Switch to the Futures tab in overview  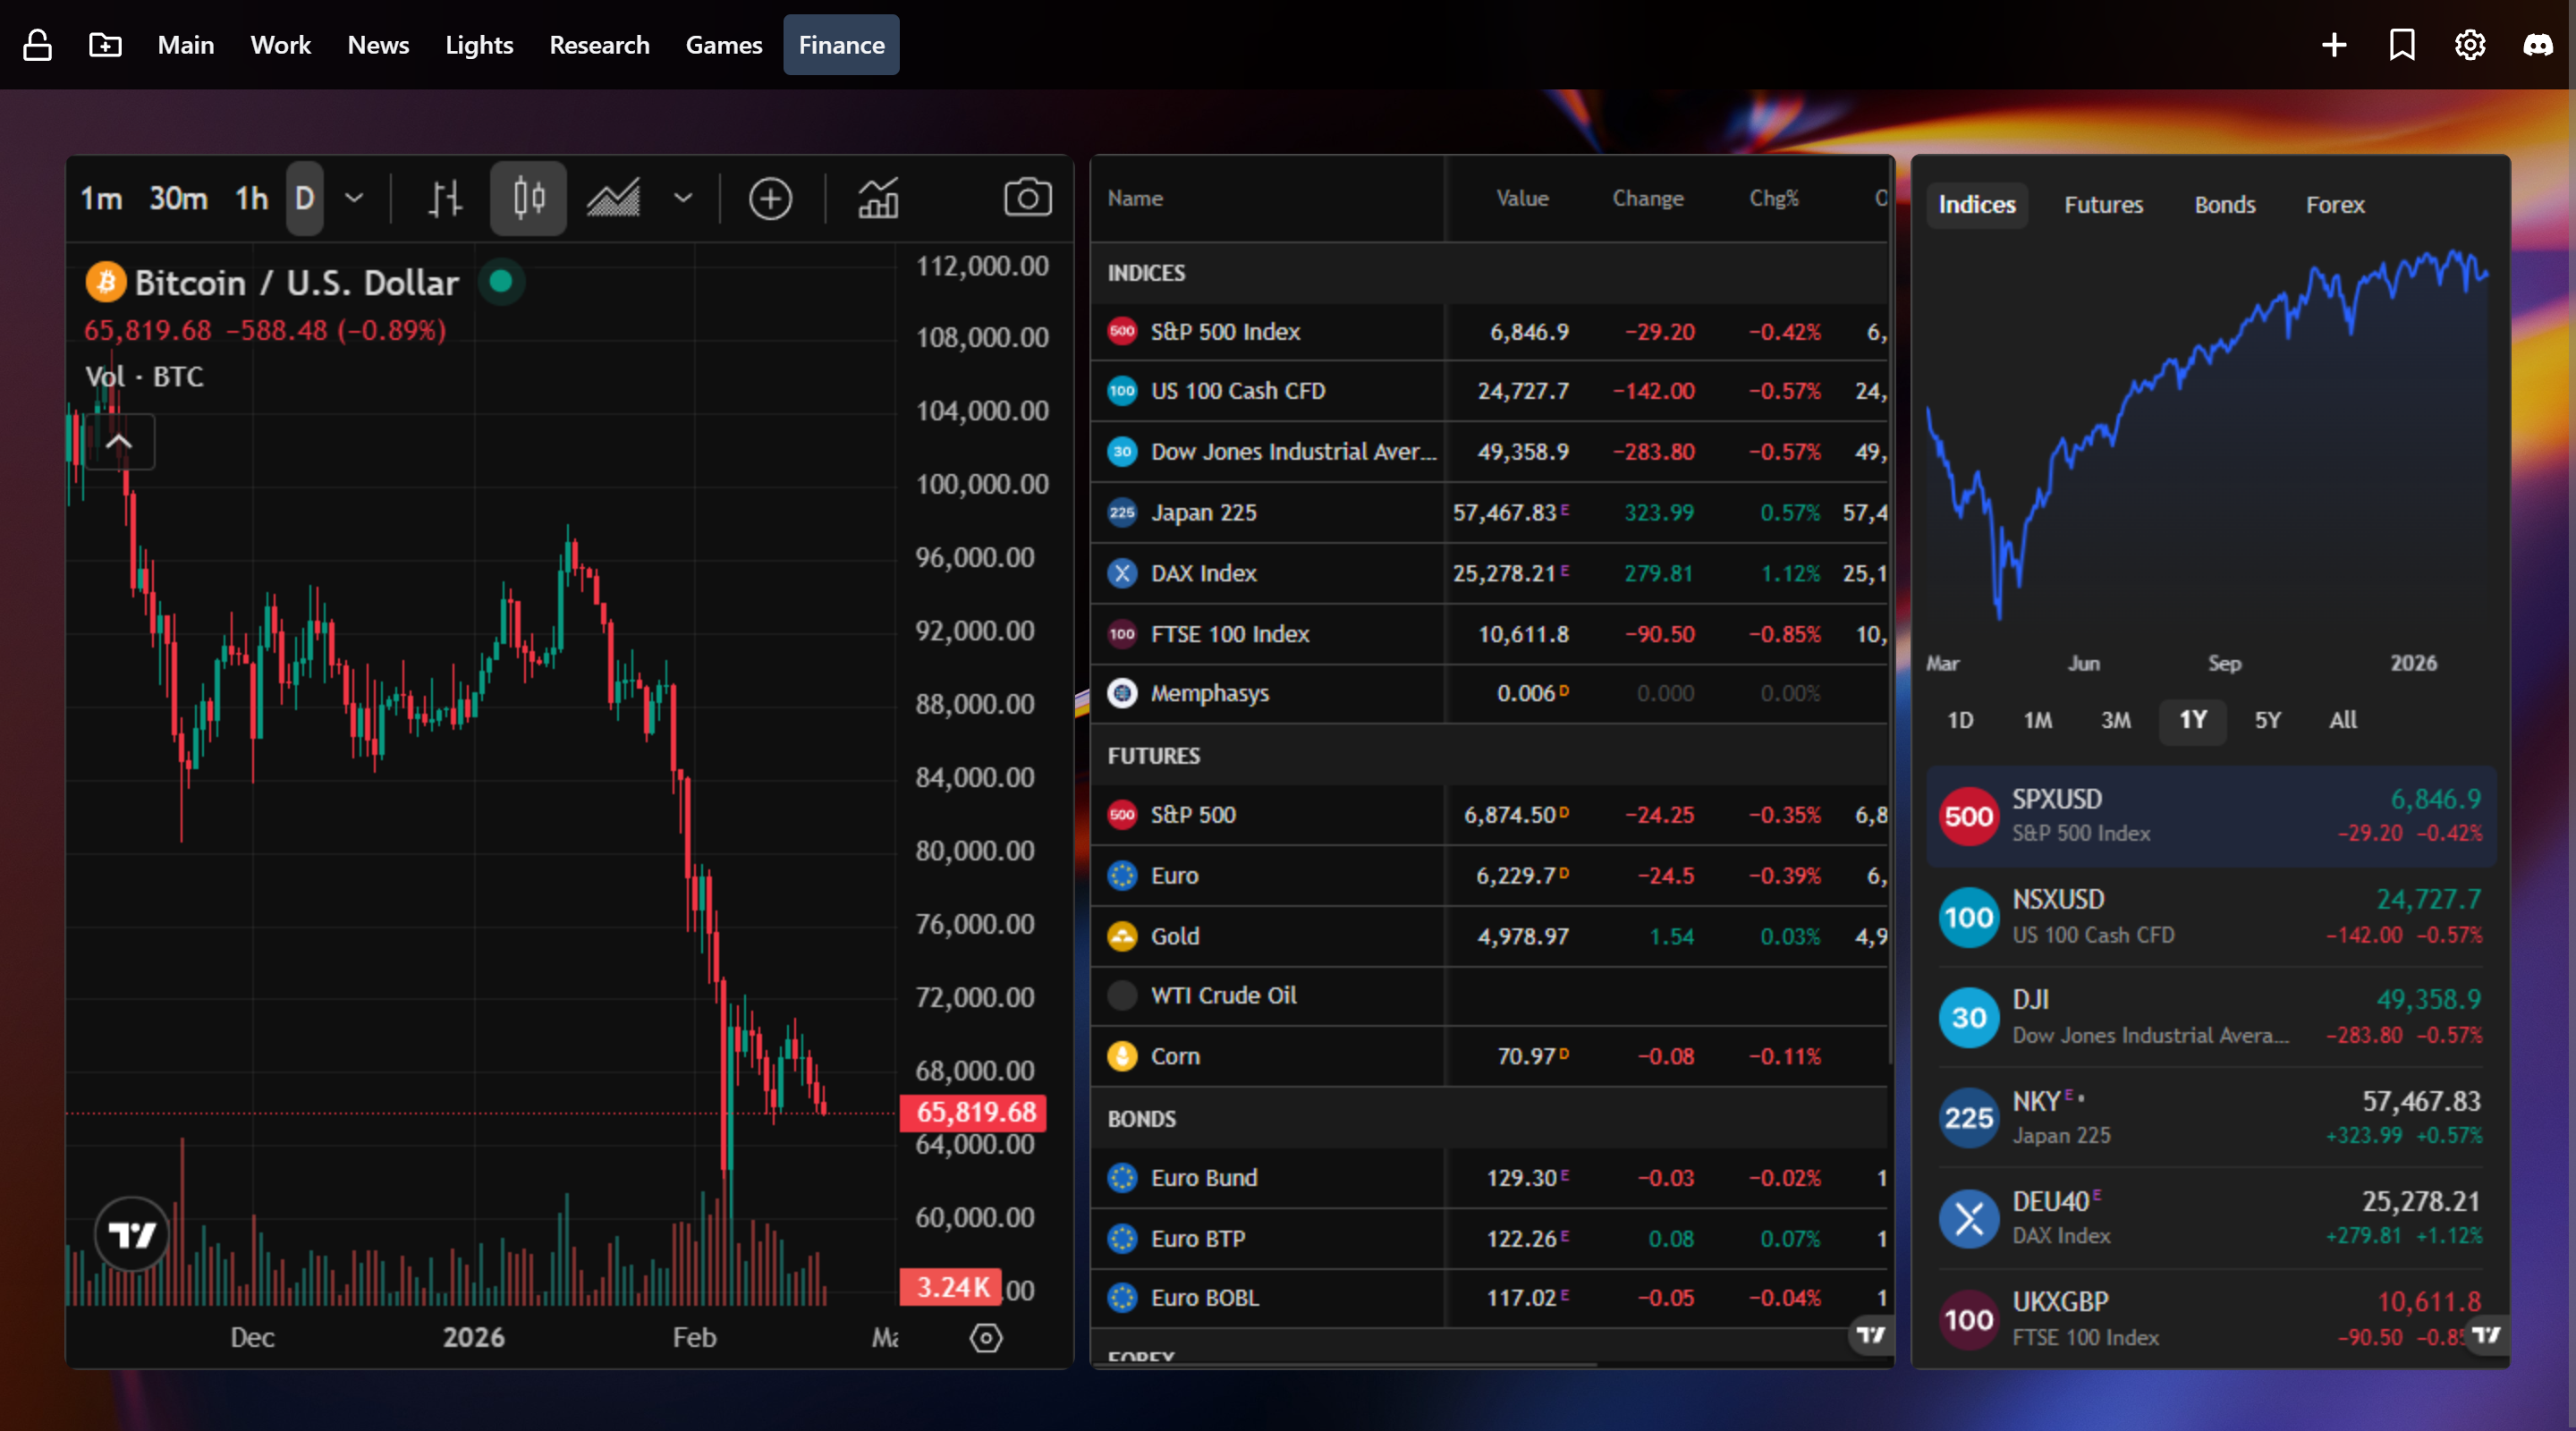pos(2104,205)
